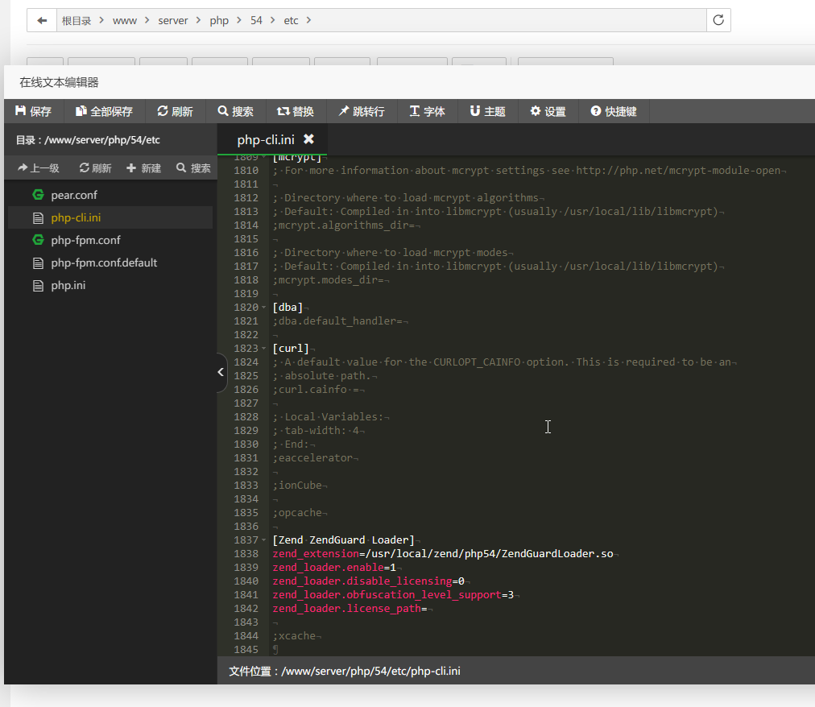Create a new item with 新建
815x707 pixels.
click(x=144, y=168)
